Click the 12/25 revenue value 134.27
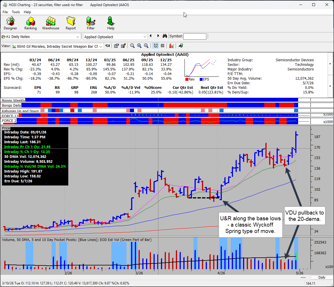The height and width of the screenshot is (287, 334). point(166,64)
